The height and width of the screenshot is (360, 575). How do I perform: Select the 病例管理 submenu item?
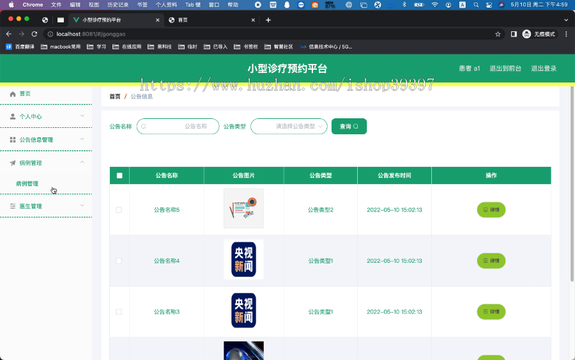[x=27, y=184]
